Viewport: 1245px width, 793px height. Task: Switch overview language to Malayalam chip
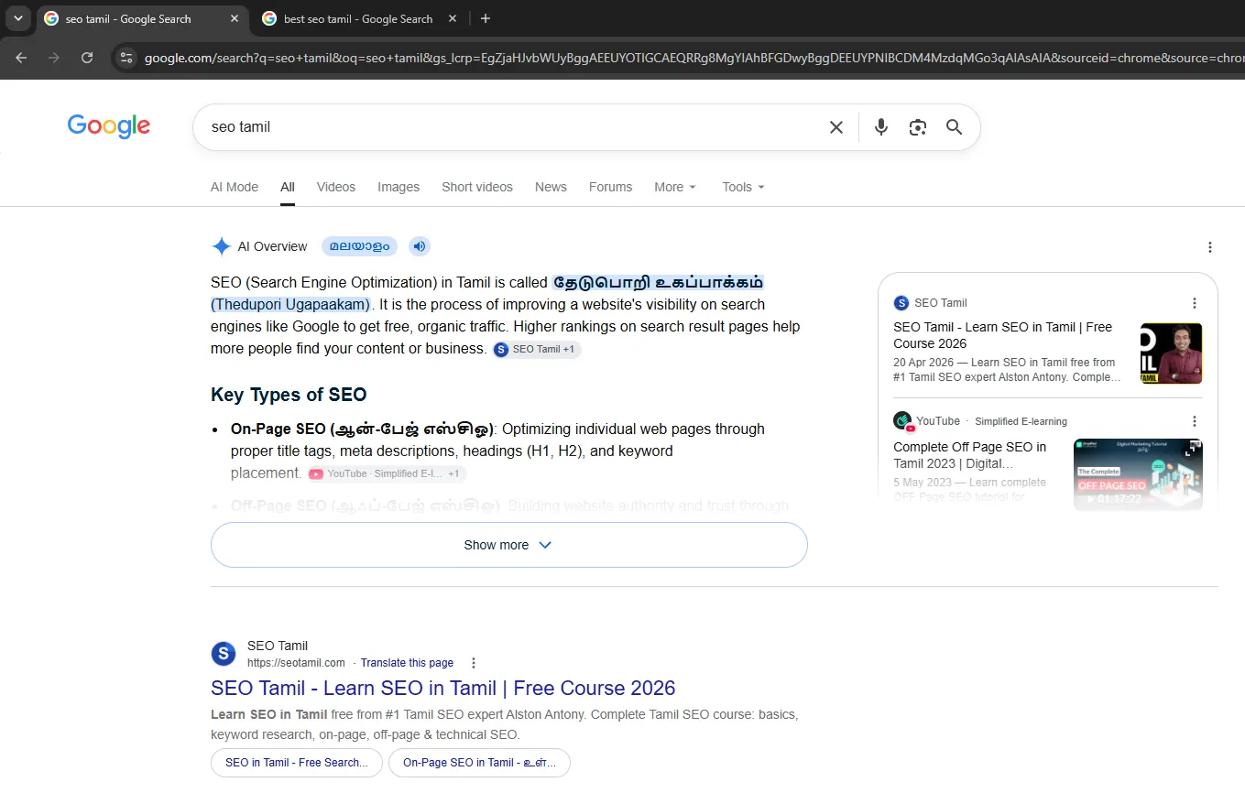tap(359, 246)
